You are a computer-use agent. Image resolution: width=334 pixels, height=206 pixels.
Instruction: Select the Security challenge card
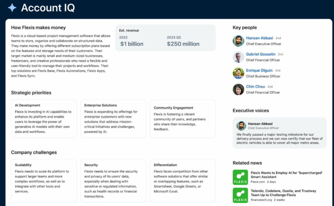tap(113, 181)
